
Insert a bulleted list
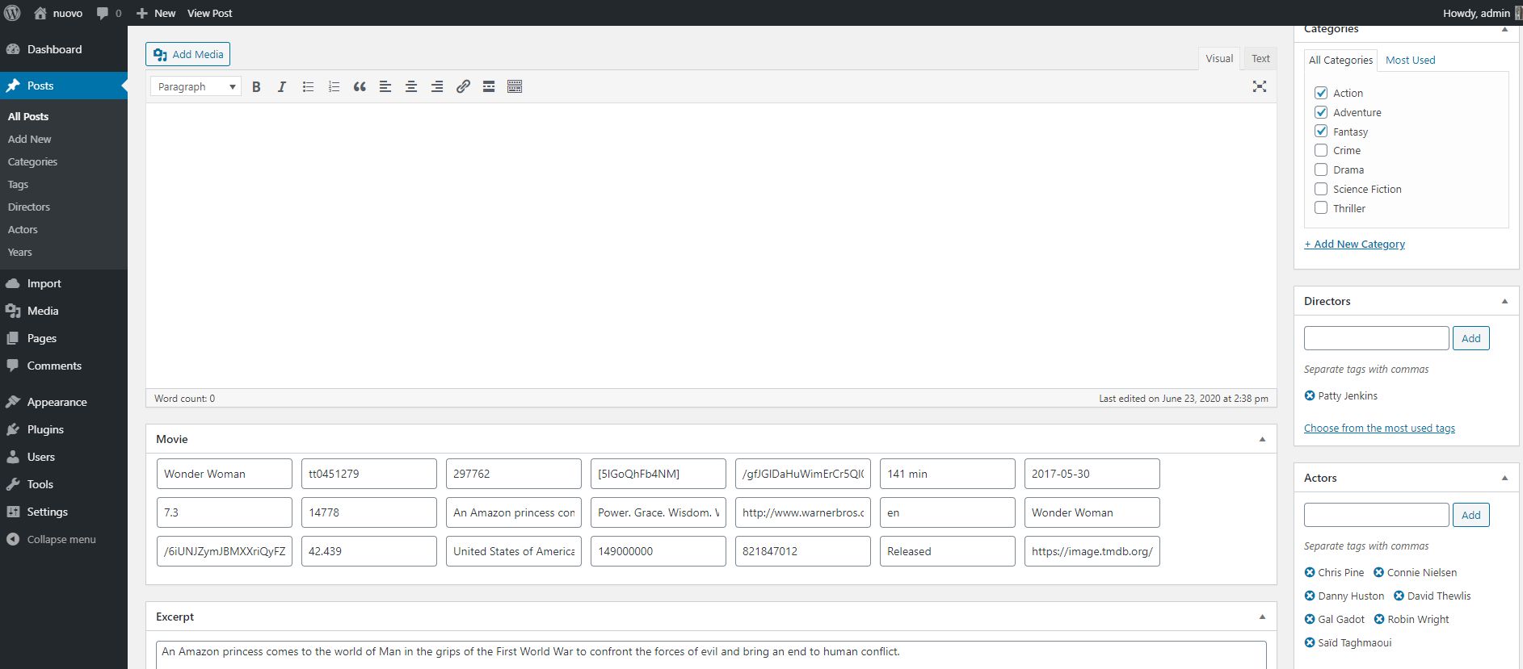pos(308,86)
